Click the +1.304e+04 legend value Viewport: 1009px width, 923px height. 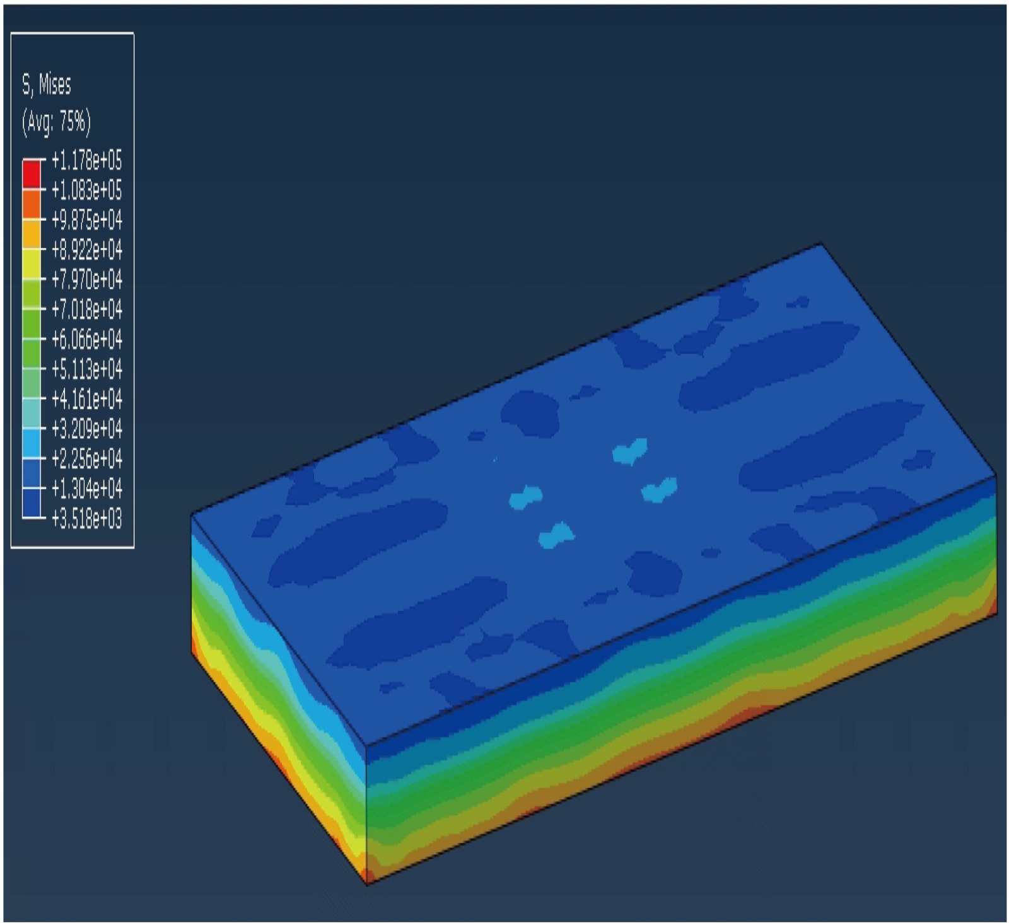click(86, 489)
